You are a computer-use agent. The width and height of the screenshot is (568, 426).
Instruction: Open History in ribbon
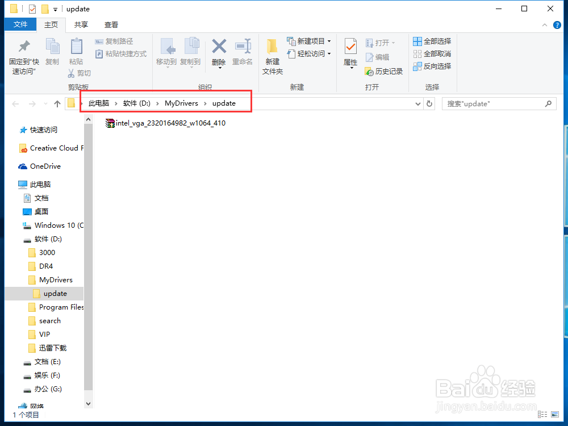pos(384,72)
